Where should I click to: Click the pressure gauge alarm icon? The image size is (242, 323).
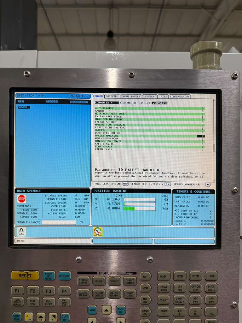pos(98,232)
